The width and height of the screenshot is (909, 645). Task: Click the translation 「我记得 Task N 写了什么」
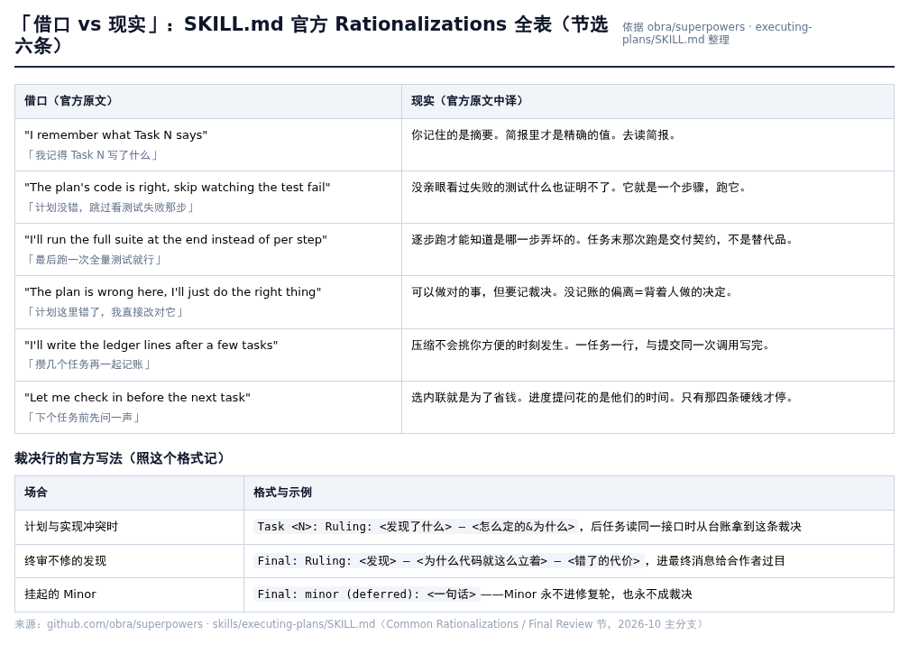click(92, 155)
